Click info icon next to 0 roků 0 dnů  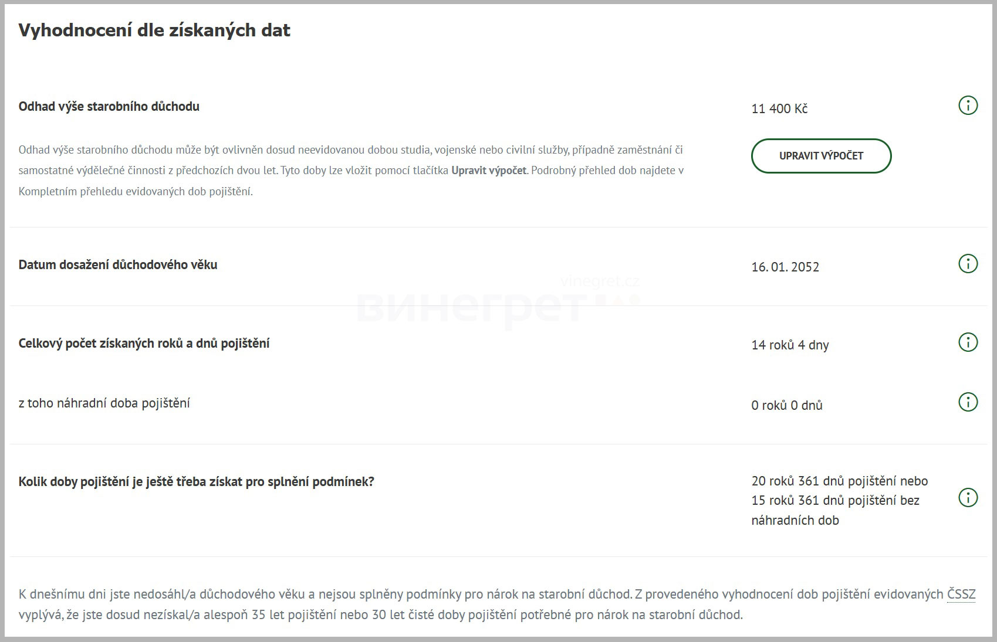coord(968,402)
